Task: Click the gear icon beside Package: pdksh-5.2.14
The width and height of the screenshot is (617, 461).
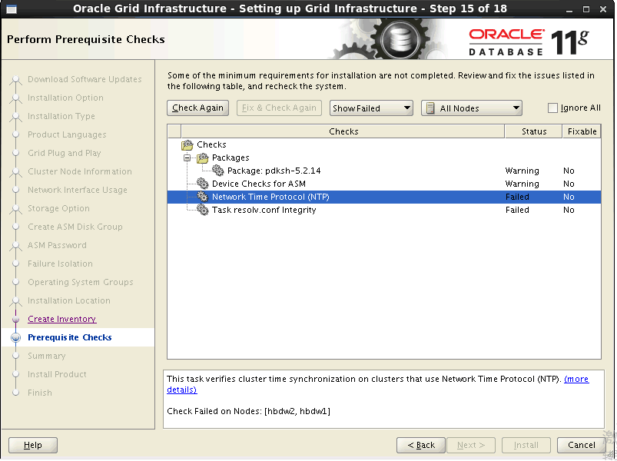Action: (217, 171)
